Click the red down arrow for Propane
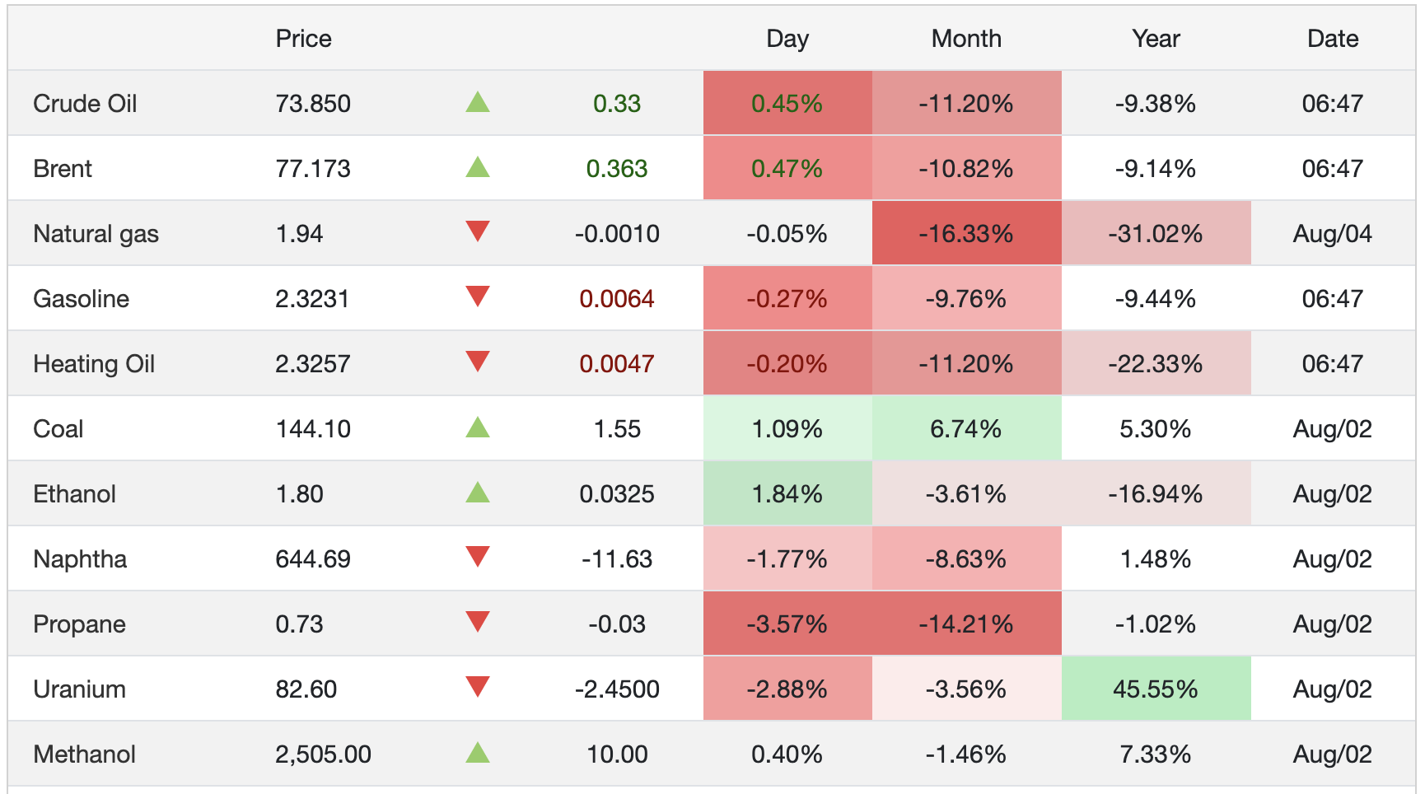Screen dimensions: 1425x794 coord(478,622)
